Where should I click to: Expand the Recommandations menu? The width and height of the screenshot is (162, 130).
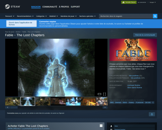click(25, 16)
